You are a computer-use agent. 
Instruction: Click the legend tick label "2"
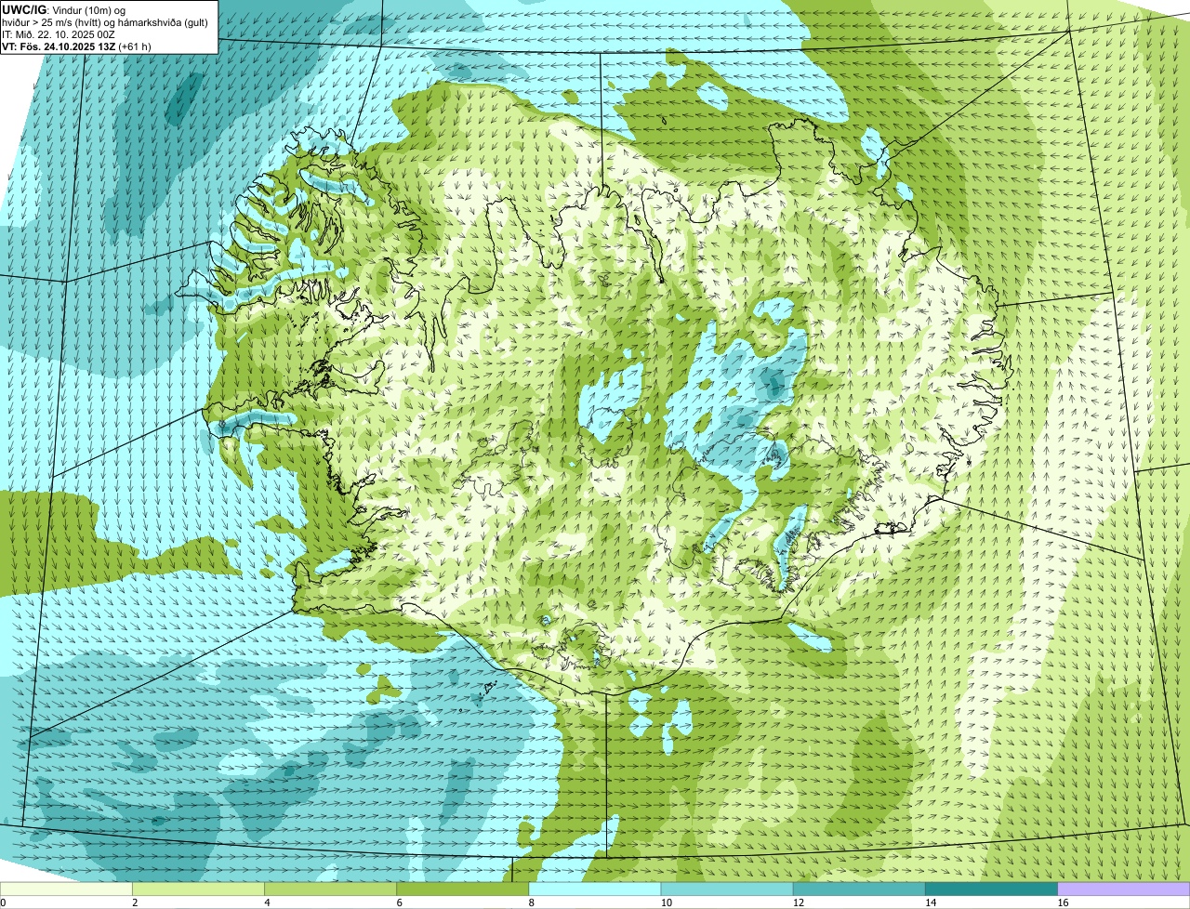click(x=135, y=902)
